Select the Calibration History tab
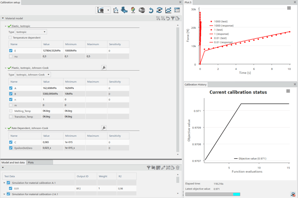Screen dimensions: 298x198 (x=196, y=84)
